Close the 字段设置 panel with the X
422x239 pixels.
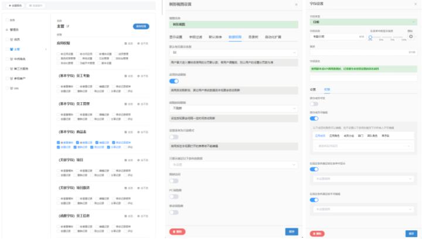[415, 4]
